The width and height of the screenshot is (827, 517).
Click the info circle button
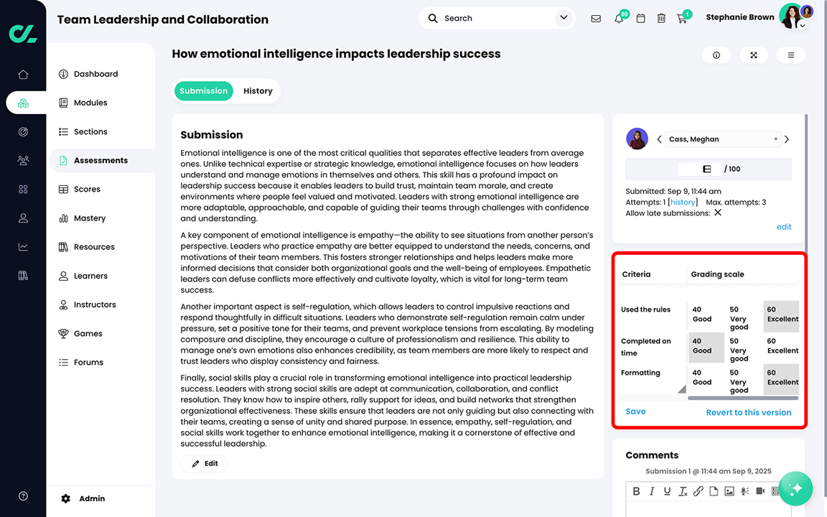coord(716,55)
